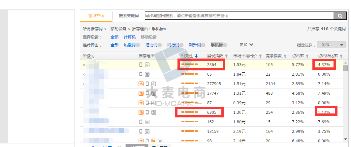
Task: Click the 热 badge in the 277905 row
Action: [141, 84]
